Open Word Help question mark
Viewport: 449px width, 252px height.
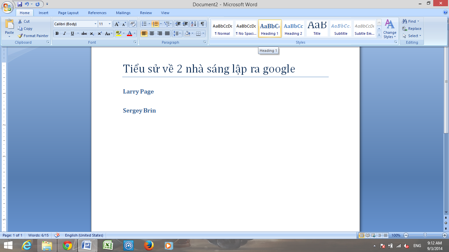pos(445,12)
